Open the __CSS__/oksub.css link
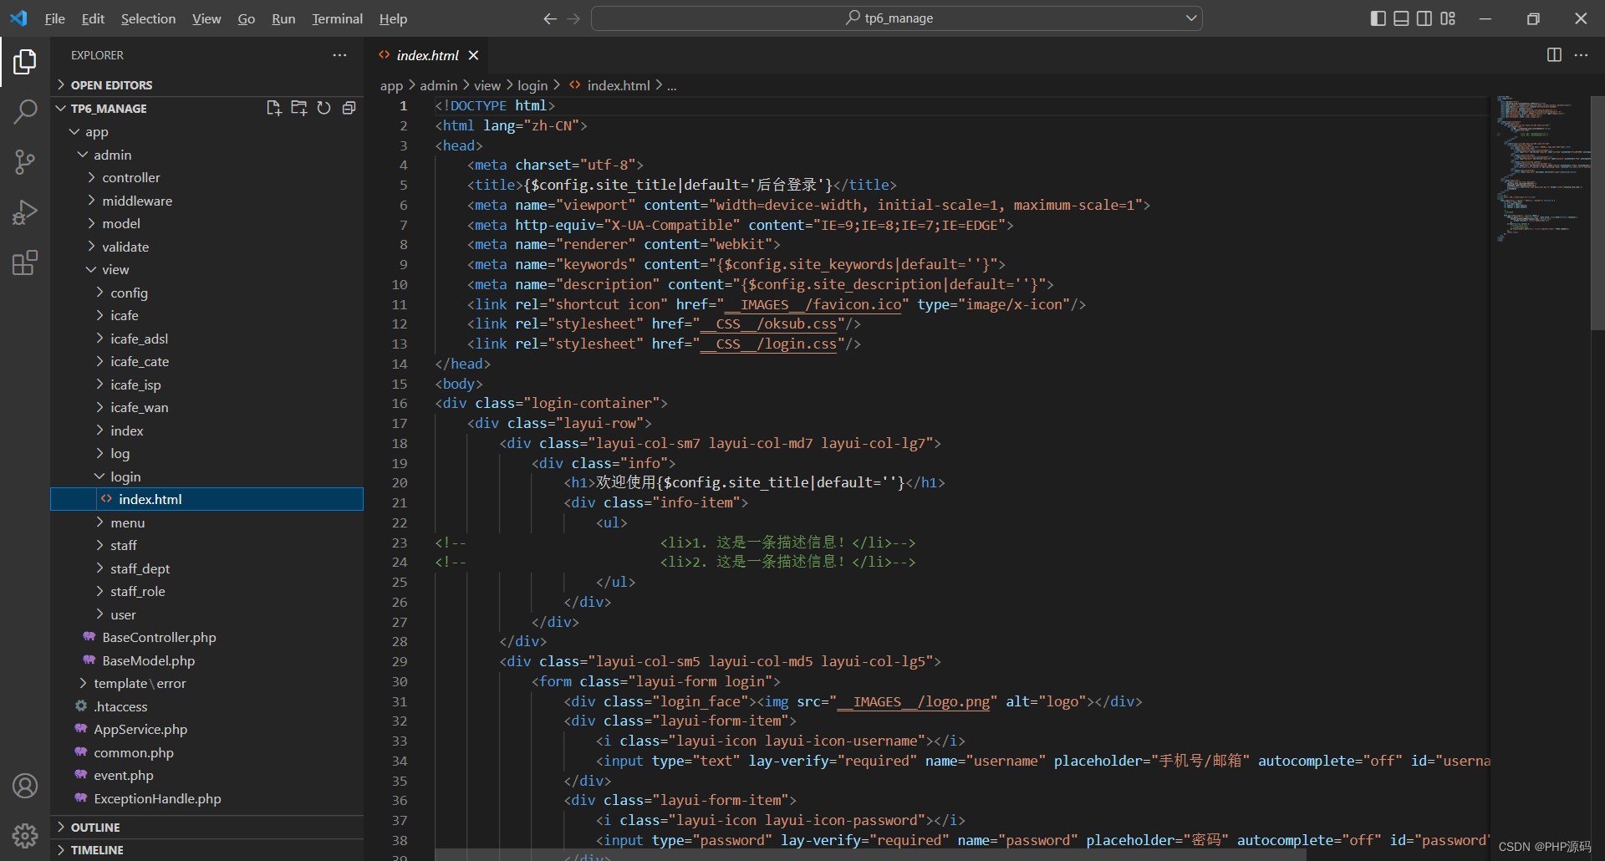This screenshot has width=1605, height=861. pyautogui.click(x=768, y=324)
